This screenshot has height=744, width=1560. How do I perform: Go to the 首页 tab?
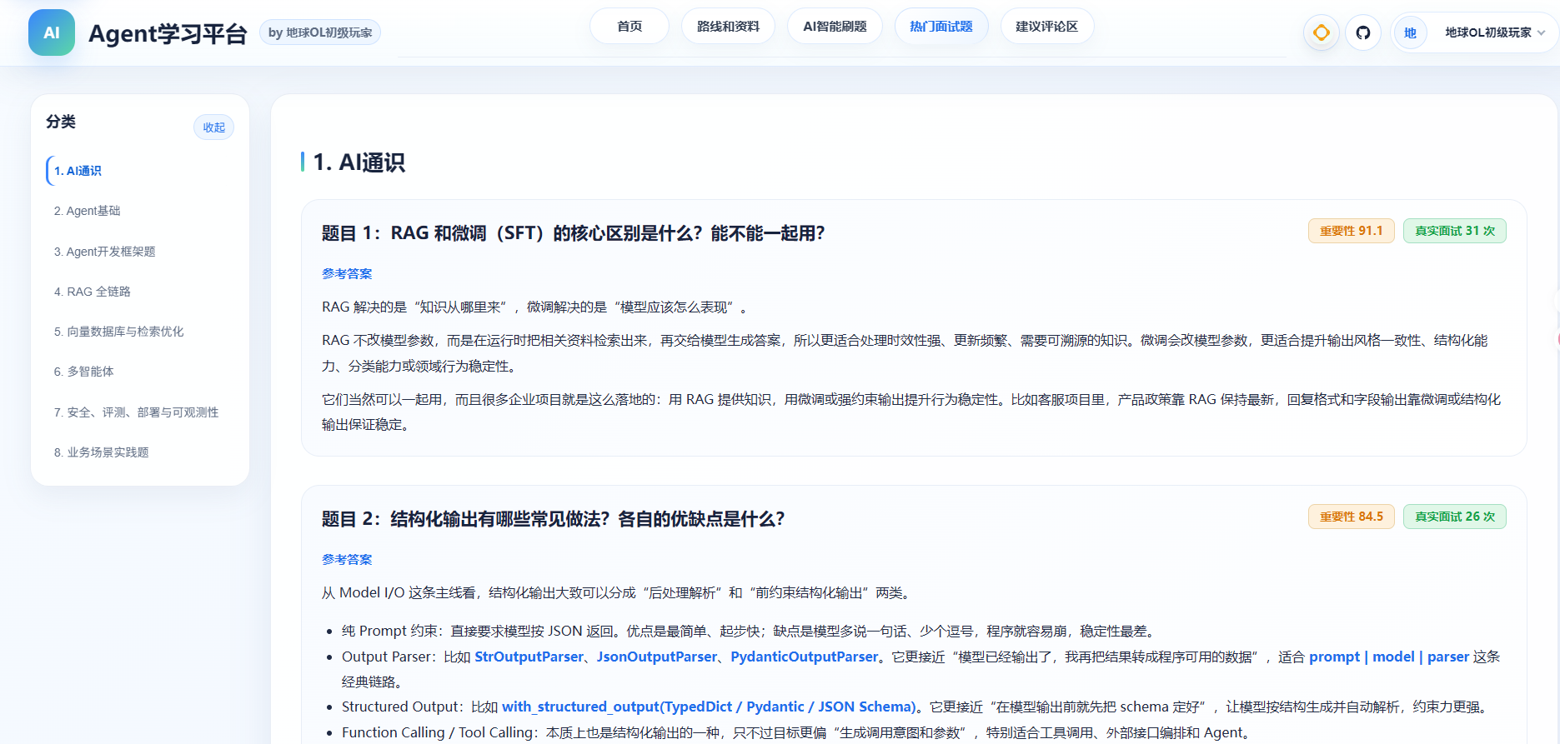[x=630, y=26]
